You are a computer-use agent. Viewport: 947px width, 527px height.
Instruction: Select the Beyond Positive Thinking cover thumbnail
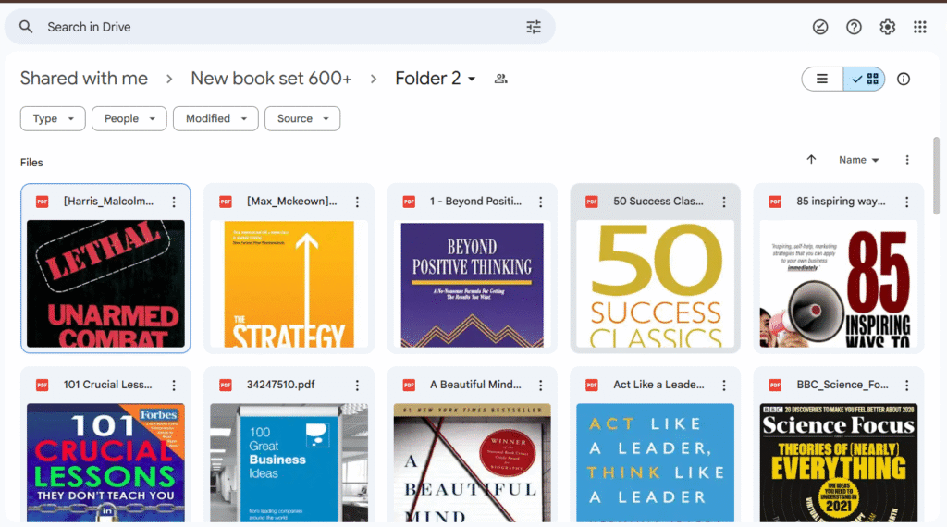point(472,283)
